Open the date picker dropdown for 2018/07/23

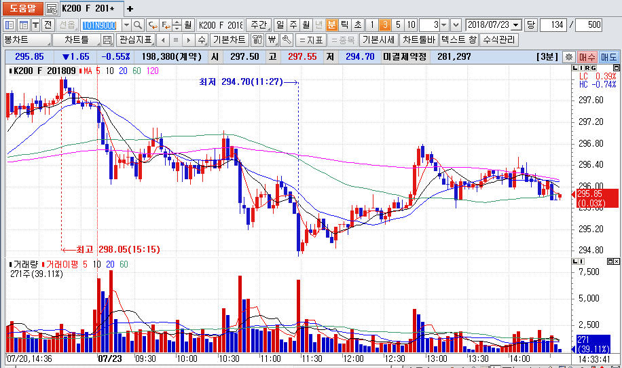coord(517,24)
